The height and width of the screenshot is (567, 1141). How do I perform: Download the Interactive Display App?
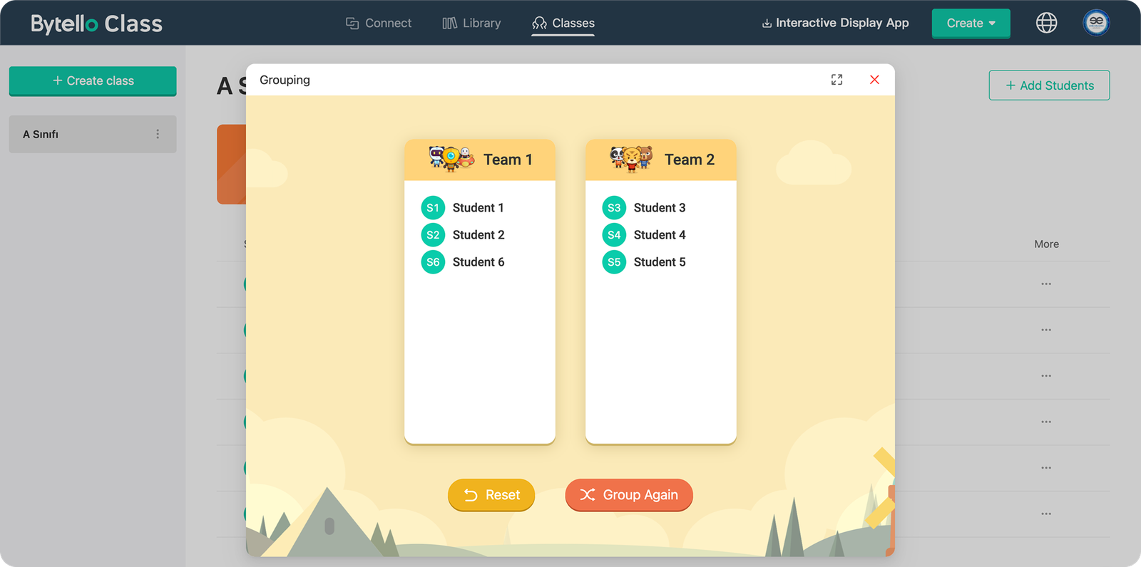pyautogui.click(x=835, y=24)
